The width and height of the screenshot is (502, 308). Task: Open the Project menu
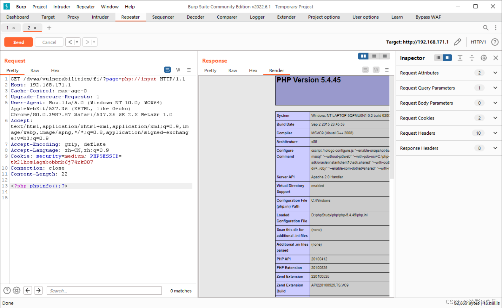(x=40, y=7)
